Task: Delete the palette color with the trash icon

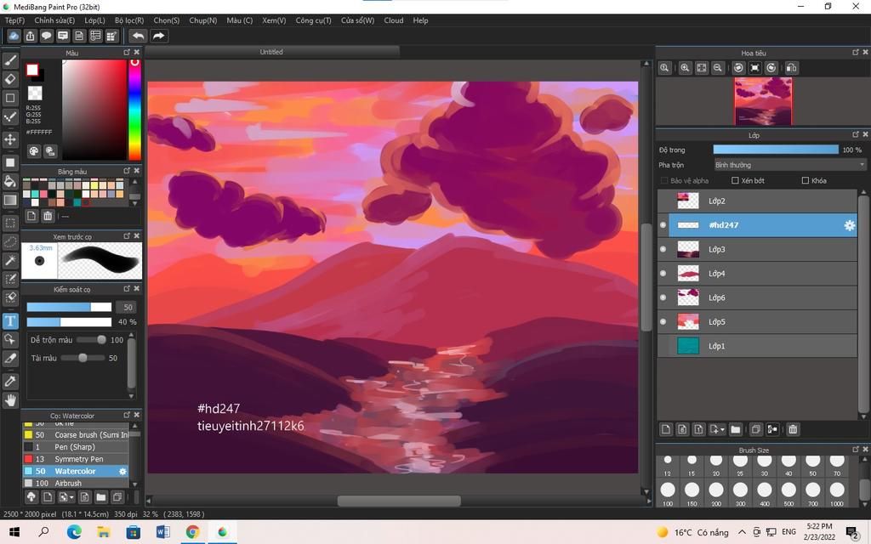Action: pos(48,216)
